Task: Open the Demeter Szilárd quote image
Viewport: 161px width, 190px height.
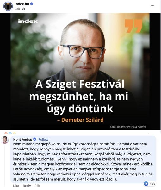Action: pos(80,71)
